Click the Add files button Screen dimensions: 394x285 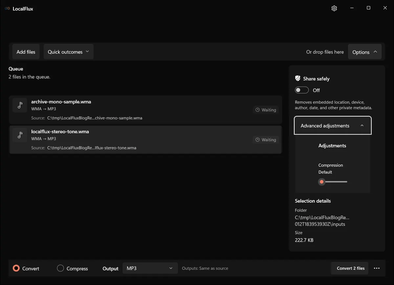[26, 52]
